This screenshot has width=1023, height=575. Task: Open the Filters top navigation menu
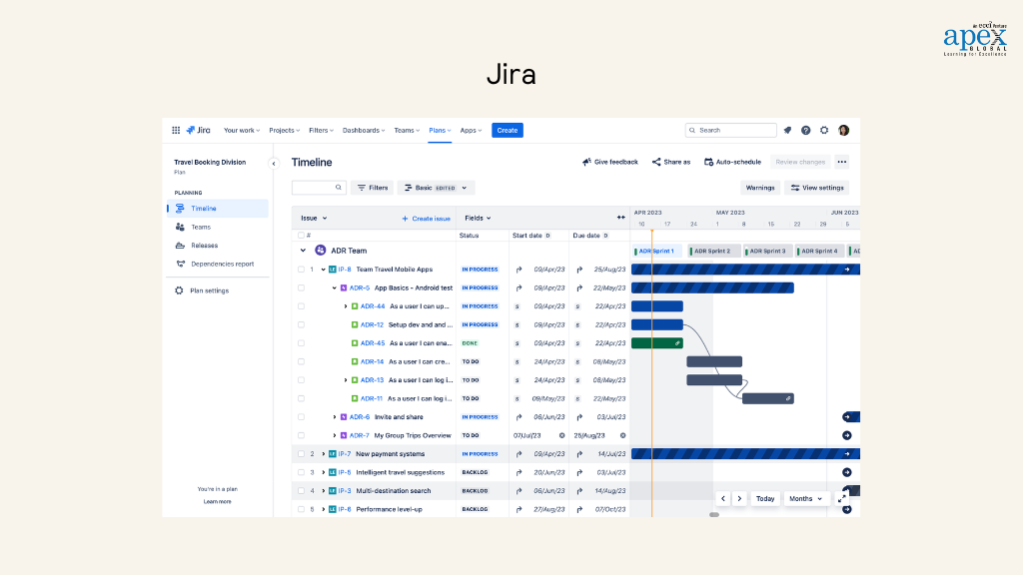pyautogui.click(x=321, y=131)
